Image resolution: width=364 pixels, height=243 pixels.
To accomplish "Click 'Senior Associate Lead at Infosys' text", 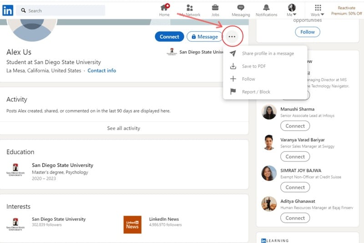I will coord(308,116).
